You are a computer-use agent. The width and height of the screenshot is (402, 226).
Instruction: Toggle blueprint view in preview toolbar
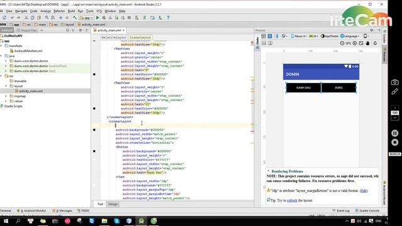[x=269, y=36]
